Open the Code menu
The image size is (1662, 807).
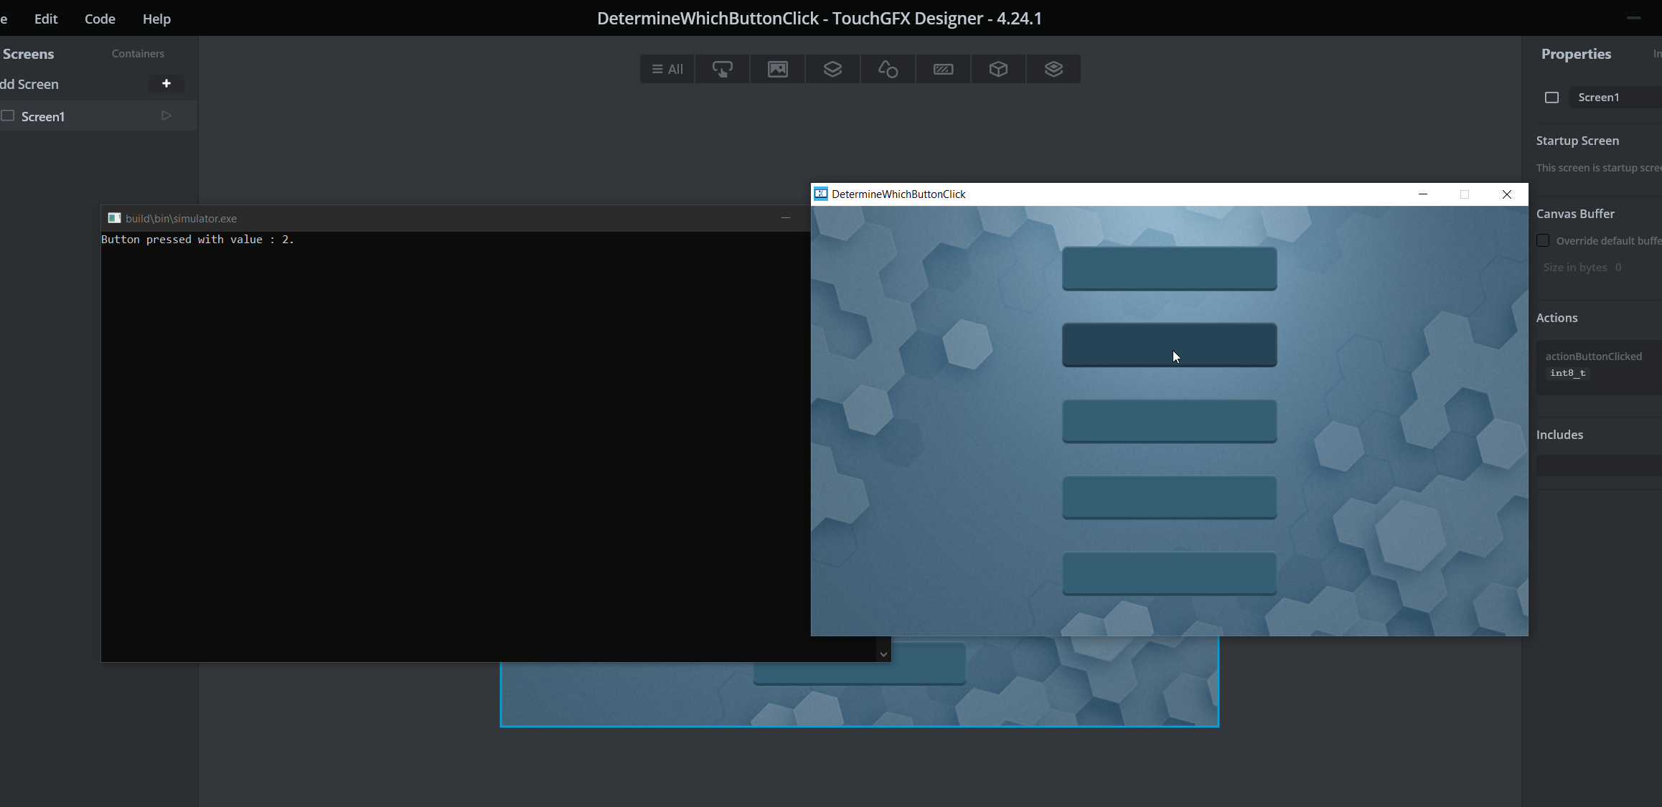tap(100, 19)
